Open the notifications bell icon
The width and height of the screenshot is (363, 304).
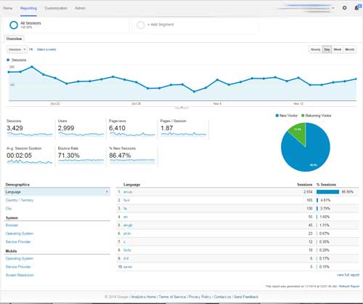(357, 8)
